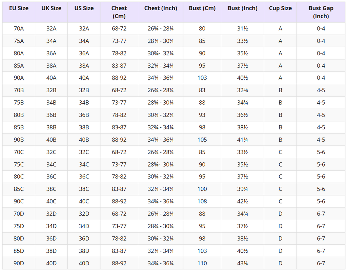Viewport: 347px width, 271px height.
Task: Select bust inch value "42½" in 90C row
Action: (242, 202)
